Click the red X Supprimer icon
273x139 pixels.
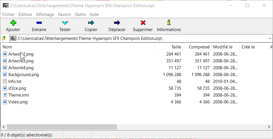click(x=143, y=23)
